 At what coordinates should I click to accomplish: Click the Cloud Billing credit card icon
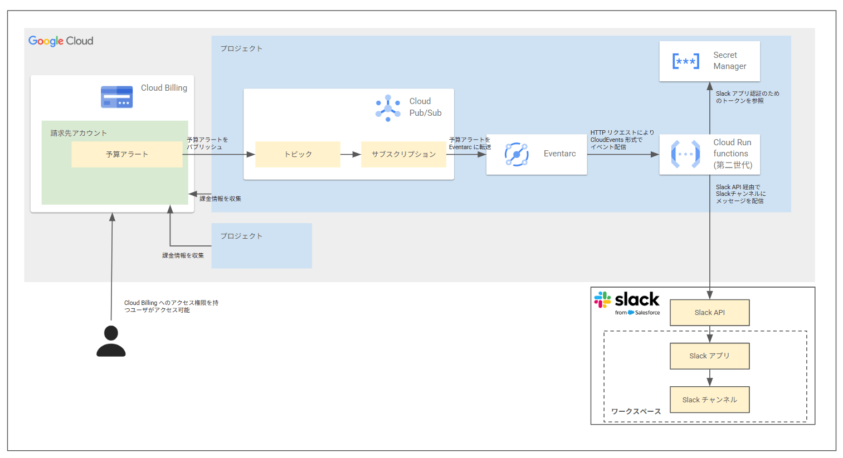116,97
